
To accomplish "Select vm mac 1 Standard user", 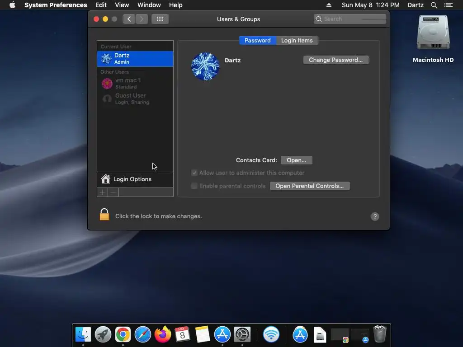I will tap(135, 84).
